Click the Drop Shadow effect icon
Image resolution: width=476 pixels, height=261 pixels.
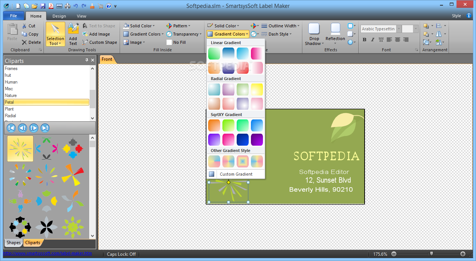tap(314, 34)
